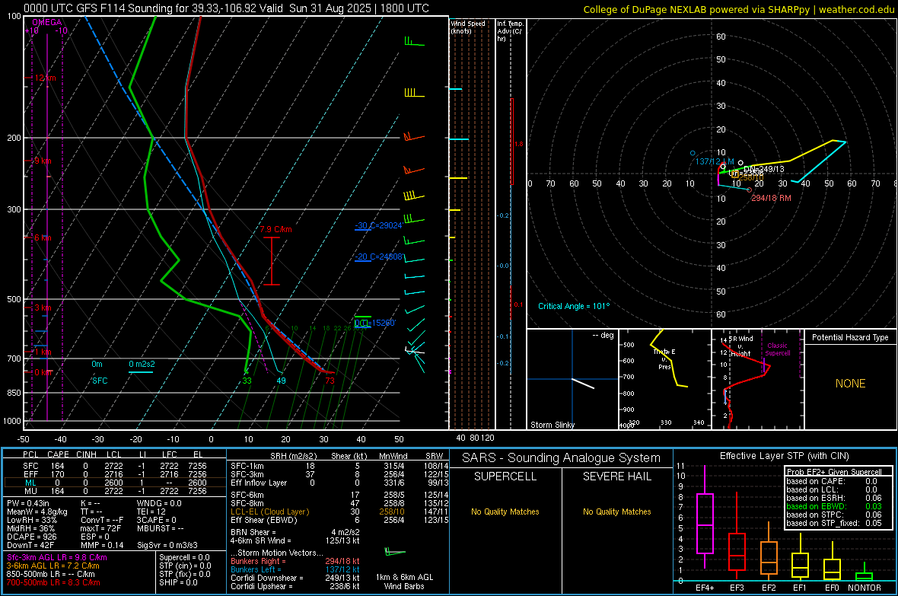The image size is (898, 596).
Task: Select the MU parcel row
Action: (115, 491)
